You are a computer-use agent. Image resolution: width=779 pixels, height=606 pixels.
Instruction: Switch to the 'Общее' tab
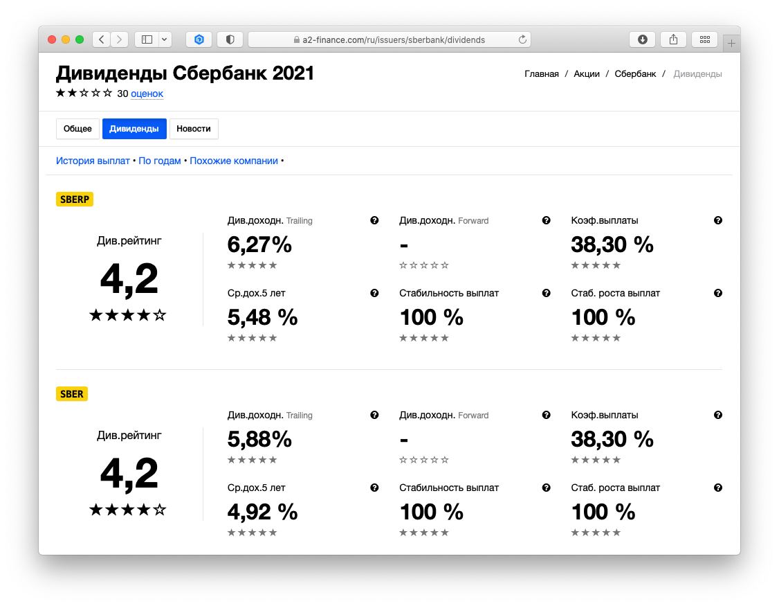coord(77,128)
